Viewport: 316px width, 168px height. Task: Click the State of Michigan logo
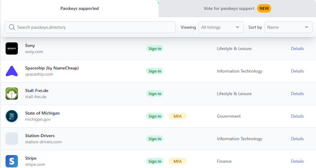click(x=12, y=116)
